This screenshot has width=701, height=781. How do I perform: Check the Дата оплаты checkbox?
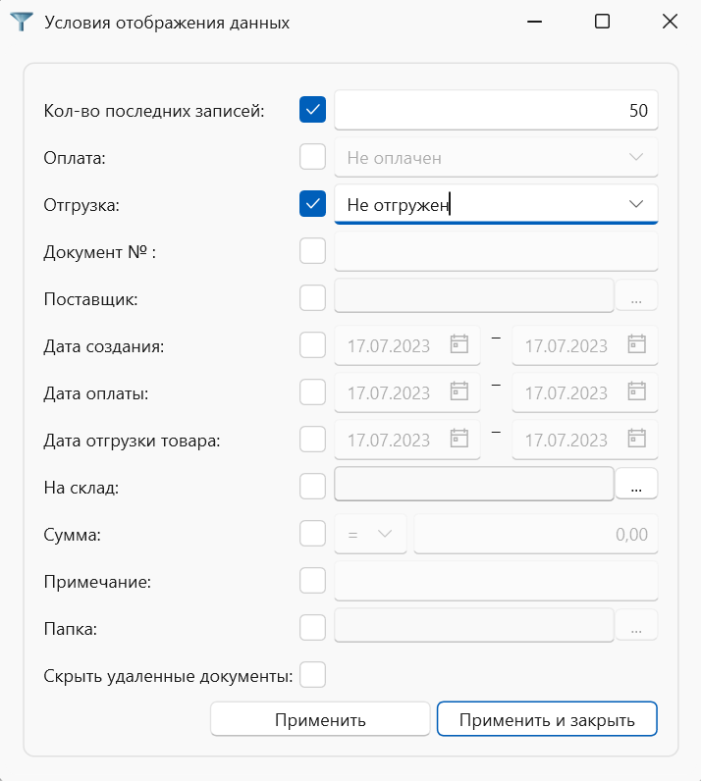click(x=312, y=392)
